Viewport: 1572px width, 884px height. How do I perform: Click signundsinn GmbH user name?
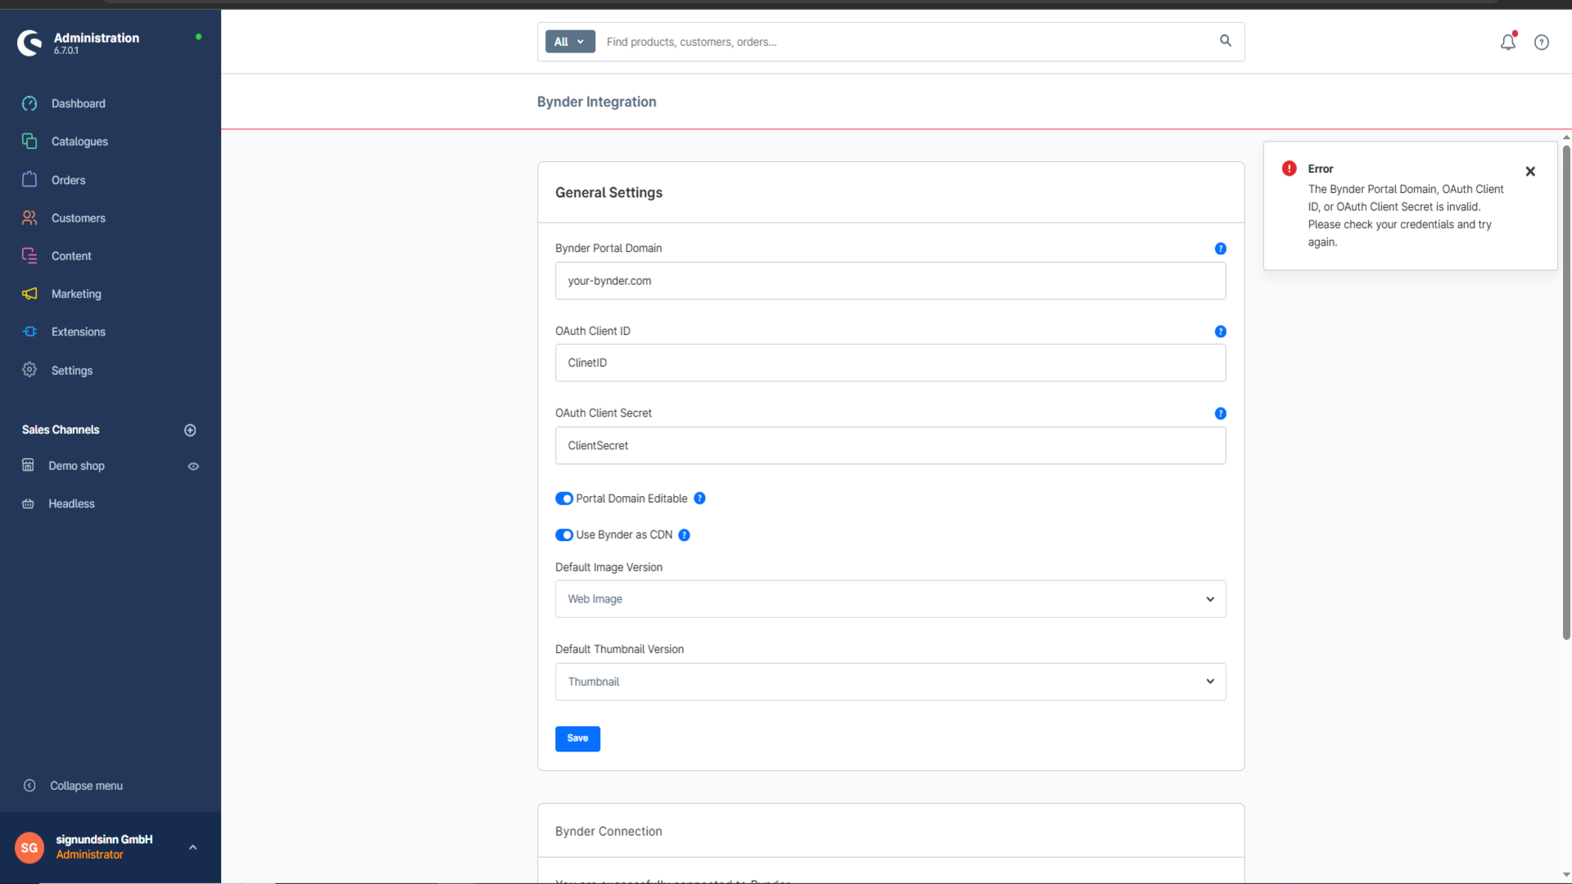click(104, 839)
